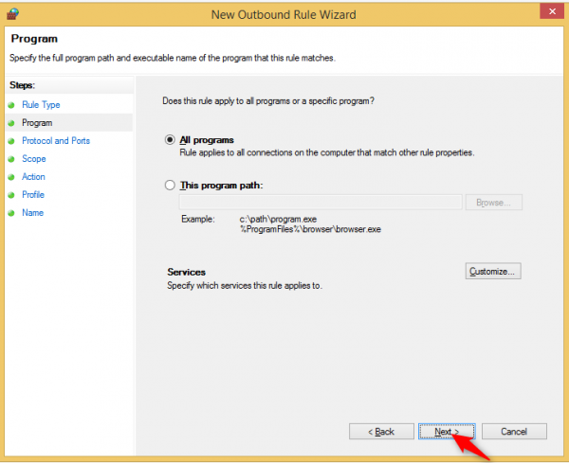Open the Services Customize dialog
This screenshot has width=569, height=463.
click(493, 272)
